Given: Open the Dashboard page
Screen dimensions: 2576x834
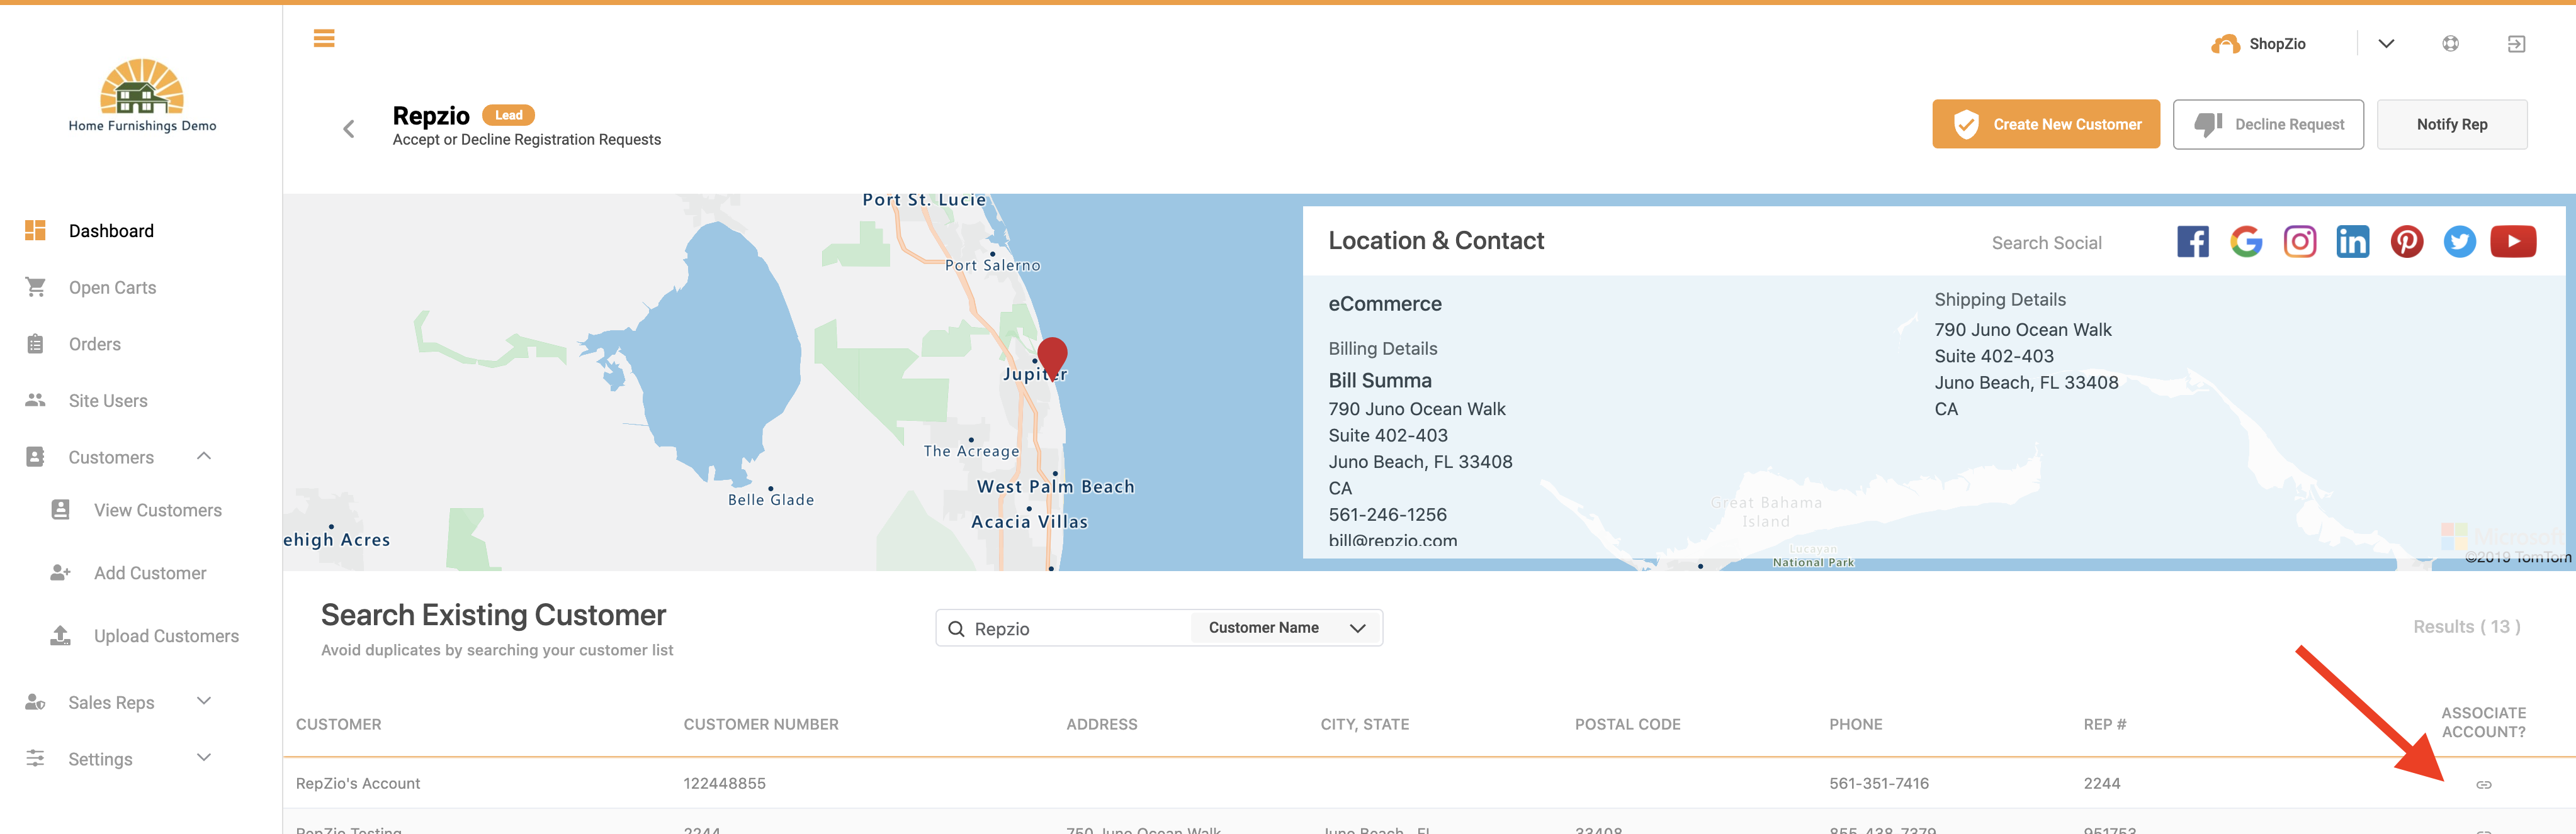Looking at the screenshot, I should tap(111, 231).
